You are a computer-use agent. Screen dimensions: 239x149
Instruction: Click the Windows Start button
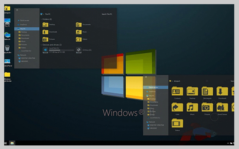(x=6, y=143)
